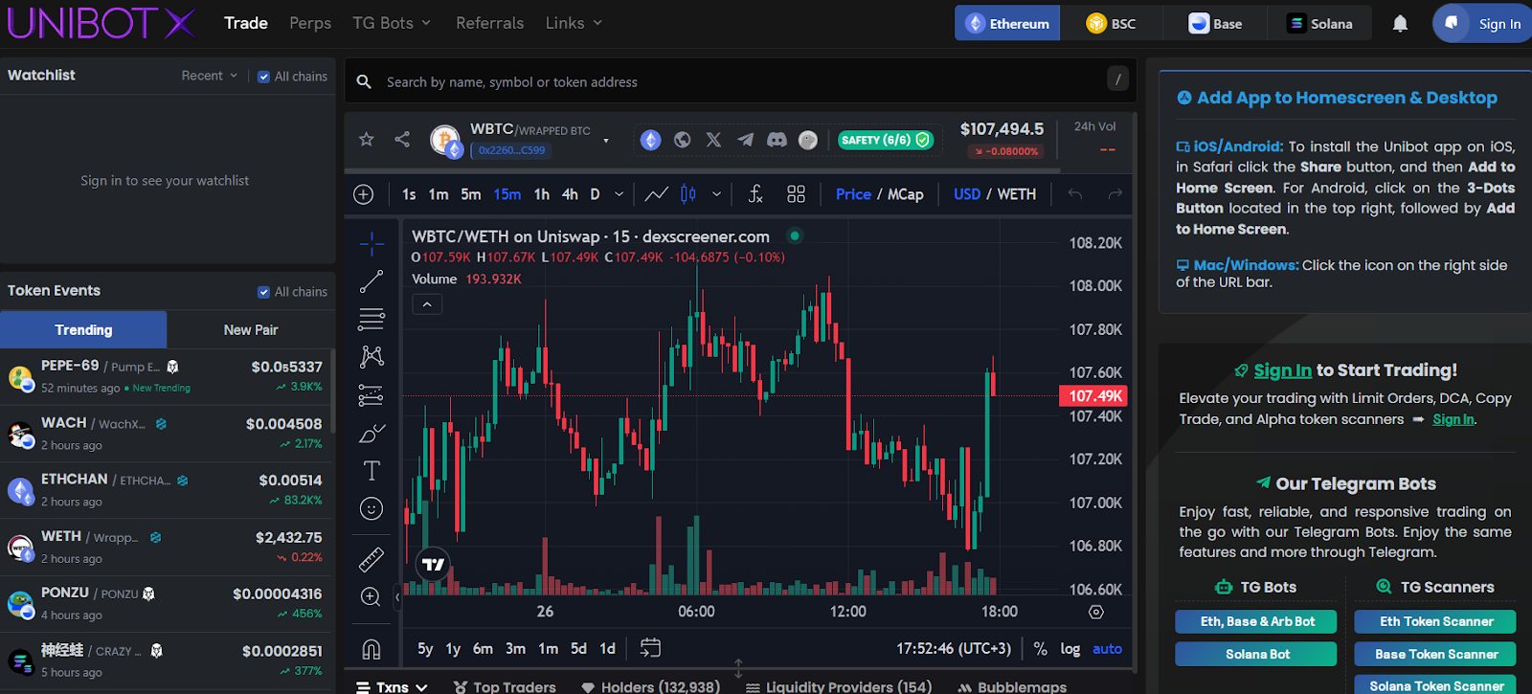The width and height of the screenshot is (1532, 694).
Task: Click the search magnifier icon
Action: coord(364,82)
